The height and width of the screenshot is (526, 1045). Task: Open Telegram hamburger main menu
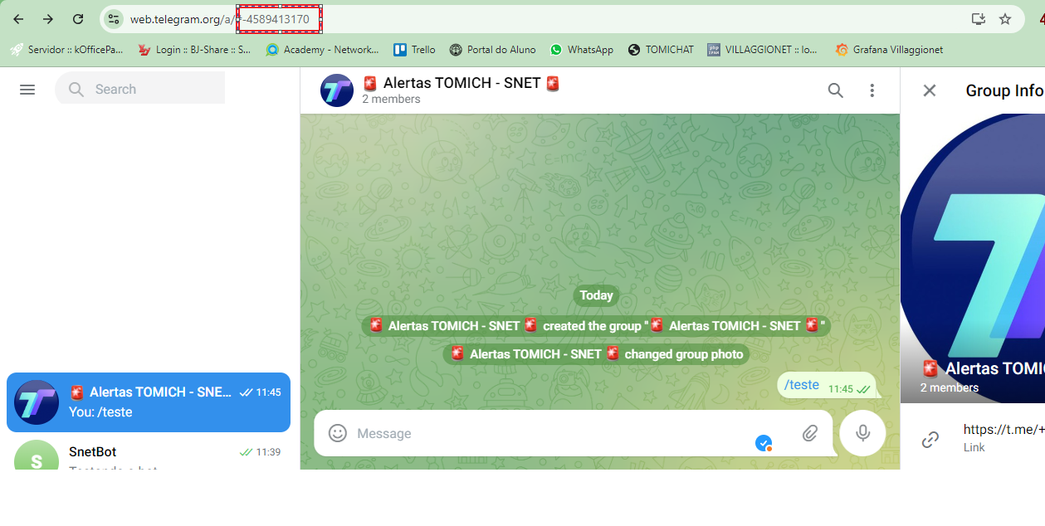27,90
